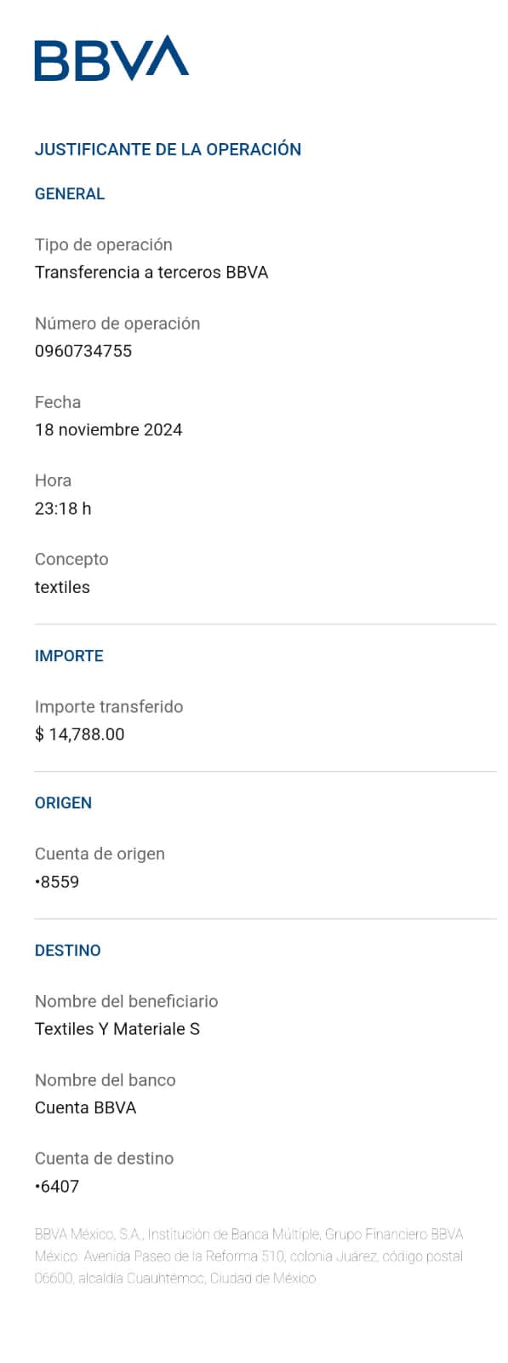Click the Importe transferido label
The width and height of the screenshot is (508, 1363).
click(109, 706)
